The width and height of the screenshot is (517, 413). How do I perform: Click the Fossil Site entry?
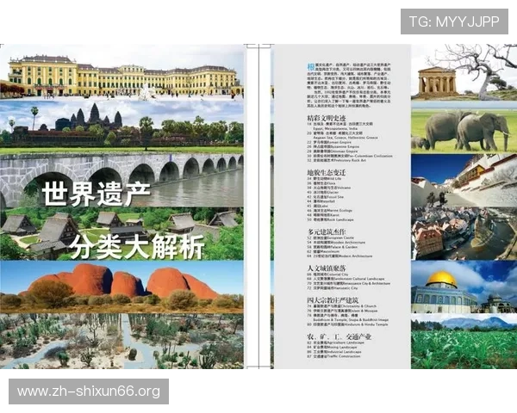tap(326, 197)
